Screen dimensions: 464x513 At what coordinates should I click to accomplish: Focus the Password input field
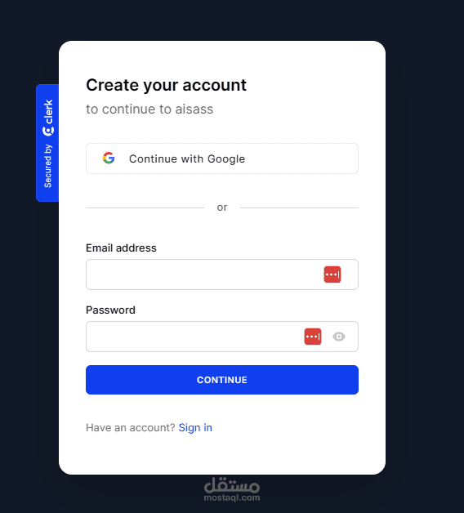(222, 337)
